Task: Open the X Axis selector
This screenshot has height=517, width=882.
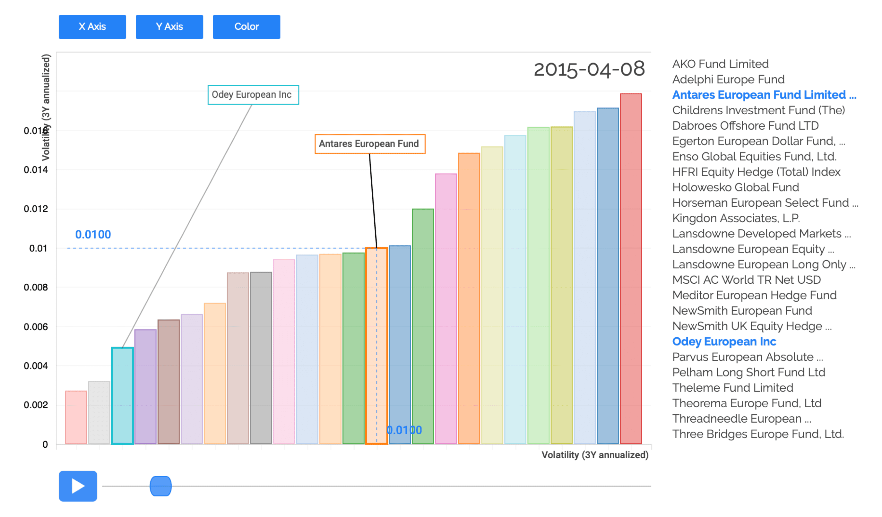Action: (92, 27)
